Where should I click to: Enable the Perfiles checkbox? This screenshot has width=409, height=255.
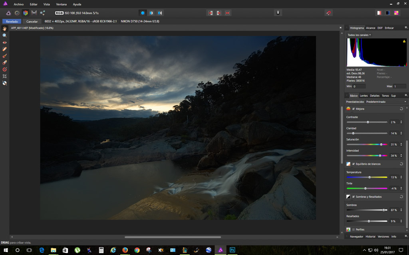point(353,229)
